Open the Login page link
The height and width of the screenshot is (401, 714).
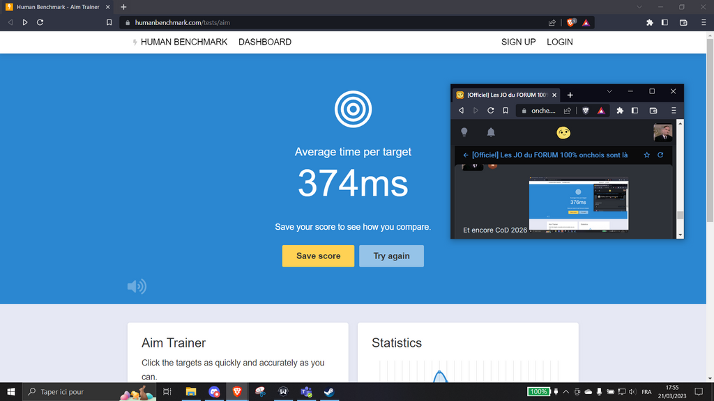pos(559,42)
